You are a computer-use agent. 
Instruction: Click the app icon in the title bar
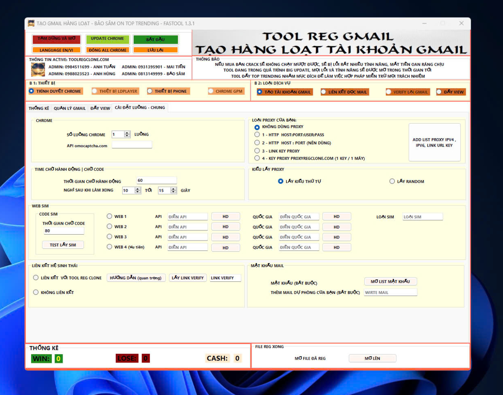[31, 23]
